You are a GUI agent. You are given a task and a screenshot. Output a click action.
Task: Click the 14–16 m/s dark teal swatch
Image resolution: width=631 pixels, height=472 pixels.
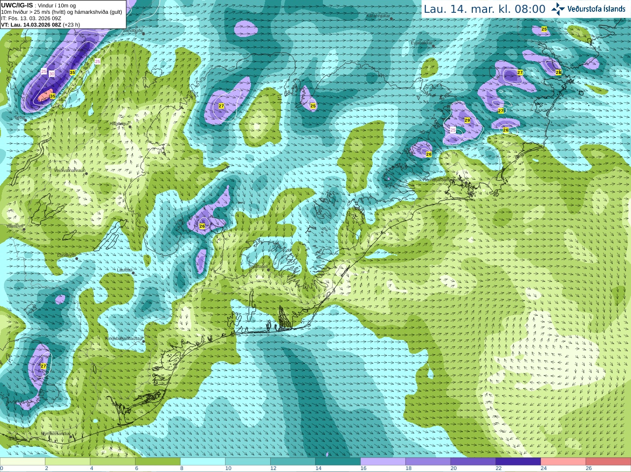pyautogui.click(x=338, y=462)
